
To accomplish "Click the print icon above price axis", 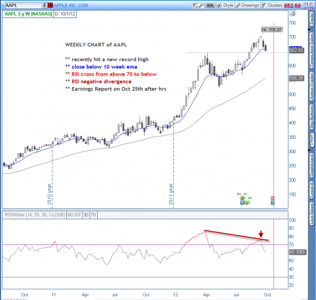I will (293, 14).
